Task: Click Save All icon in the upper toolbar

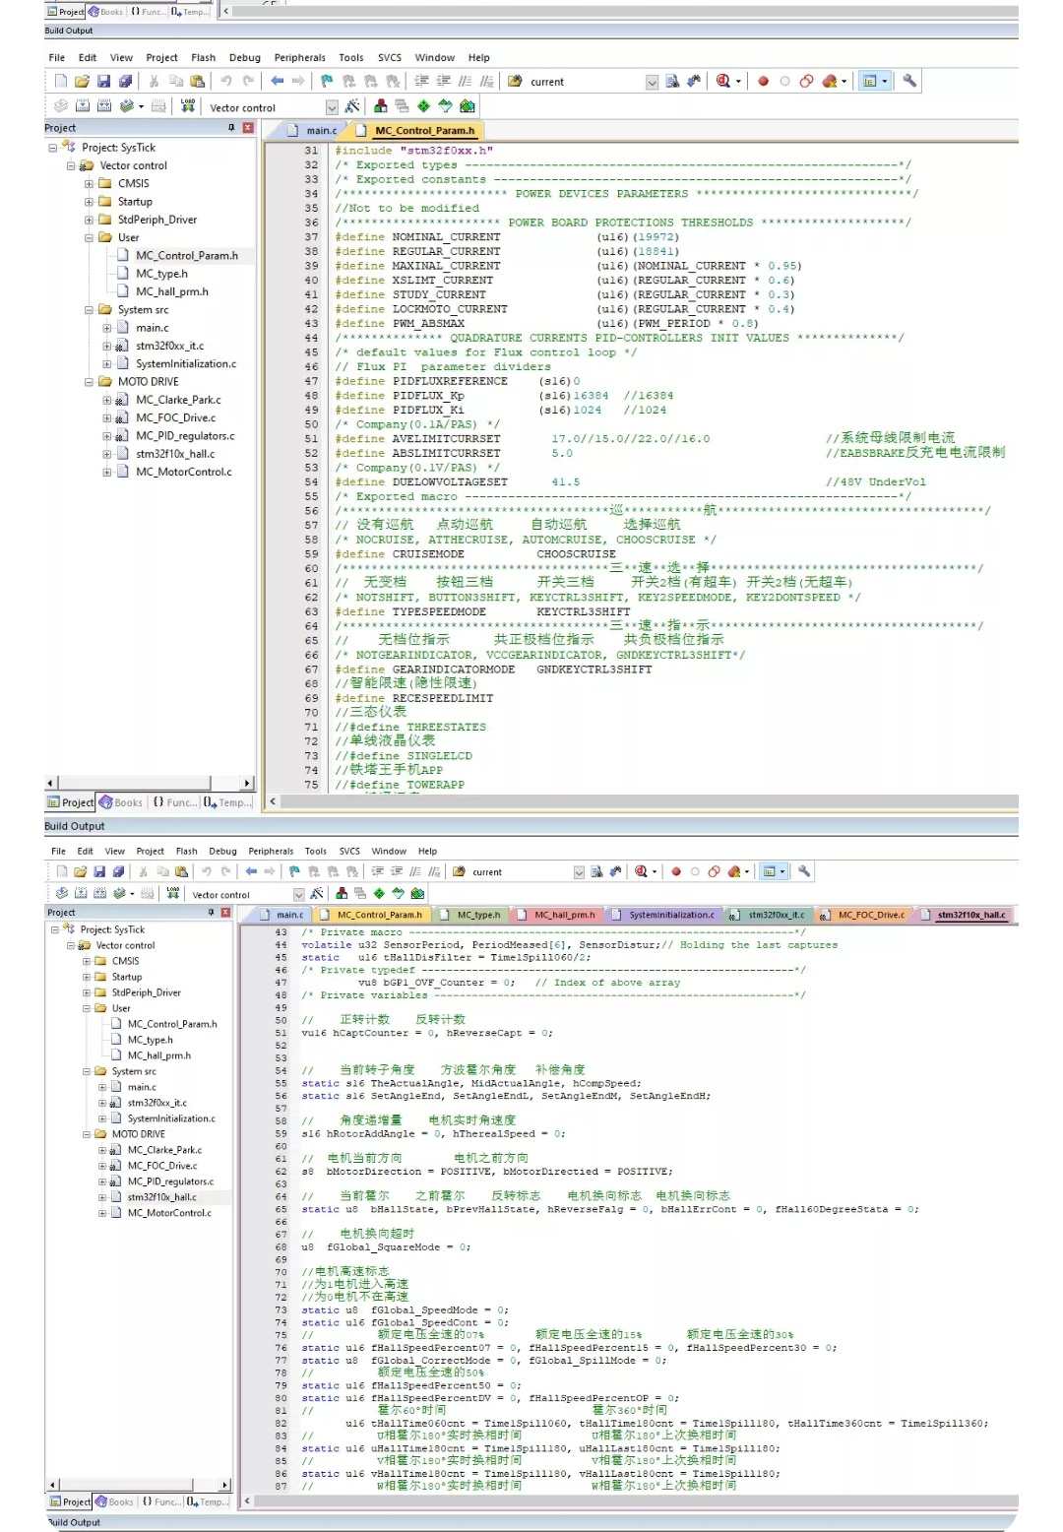Action: tap(125, 81)
